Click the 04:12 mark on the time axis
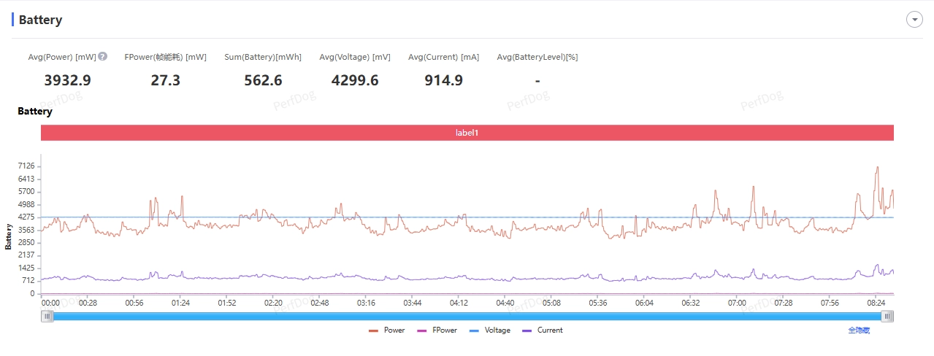This screenshot has height=356, width=934. (459, 303)
